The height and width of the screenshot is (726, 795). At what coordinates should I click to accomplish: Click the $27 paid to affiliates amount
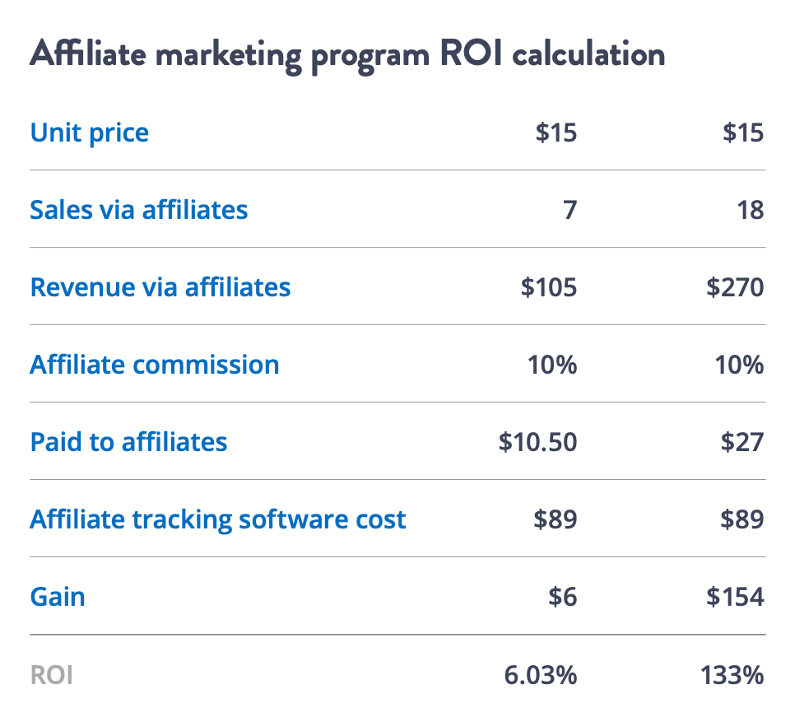742,442
